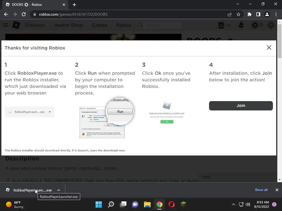Open the volume tray icon
The height and width of the screenshot is (211, 282).
tap(248, 204)
